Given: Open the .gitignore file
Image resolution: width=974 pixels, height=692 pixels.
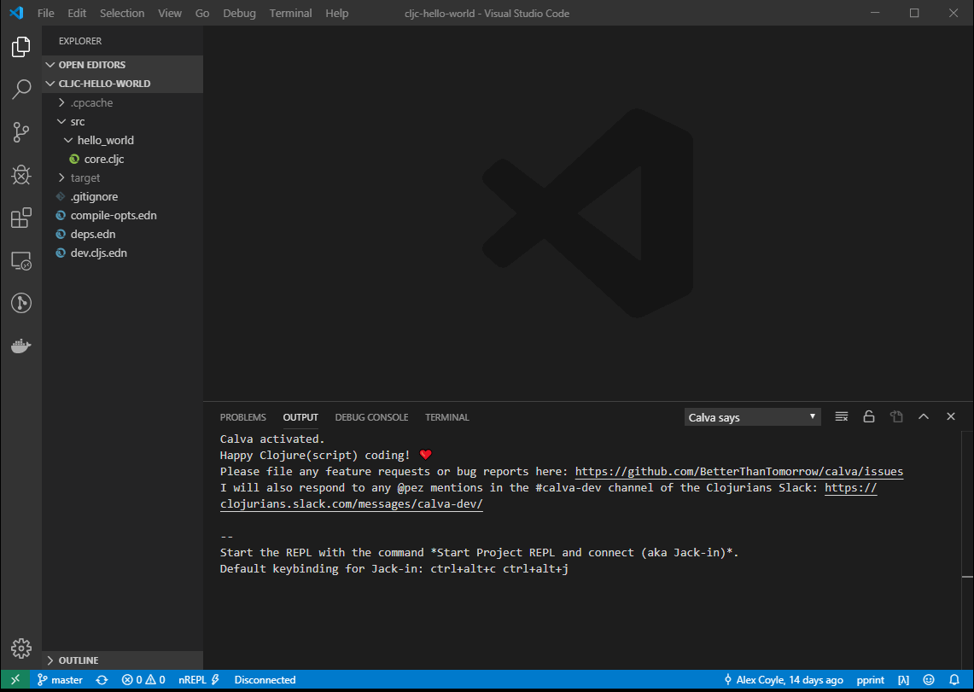Looking at the screenshot, I should 122,196.
